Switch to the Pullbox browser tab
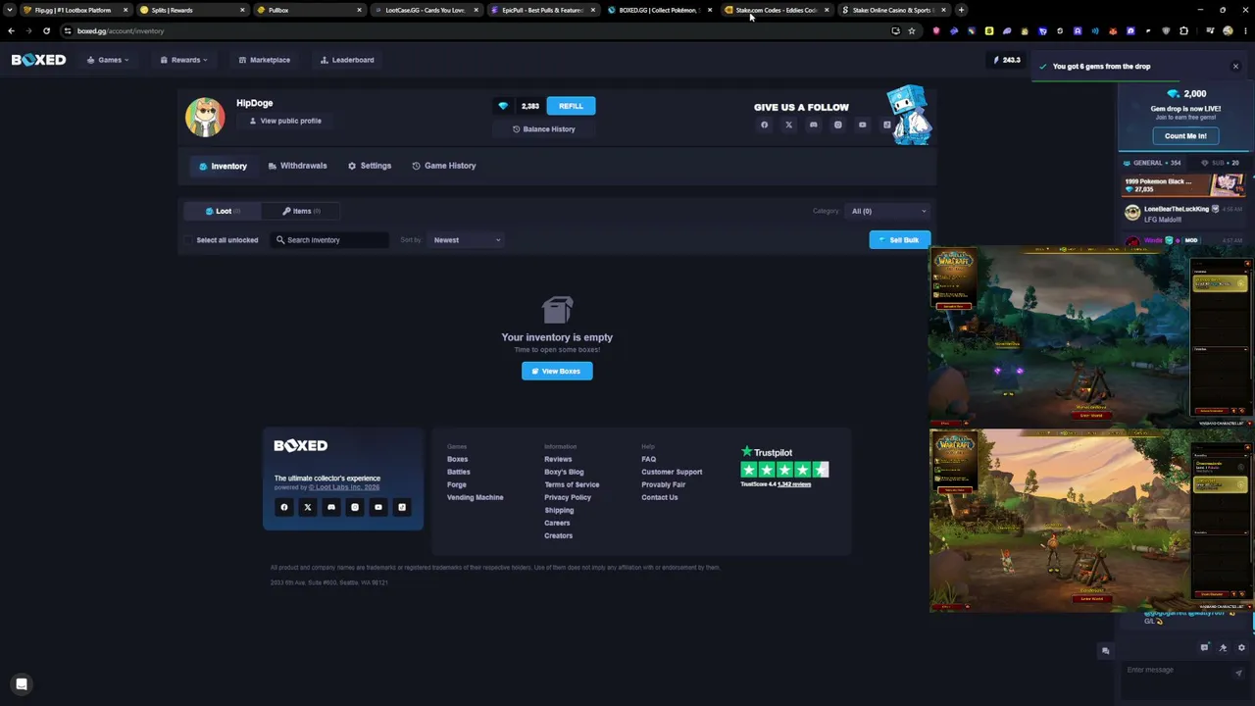Image resolution: width=1255 pixels, height=706 pixels. pos(309,10)
